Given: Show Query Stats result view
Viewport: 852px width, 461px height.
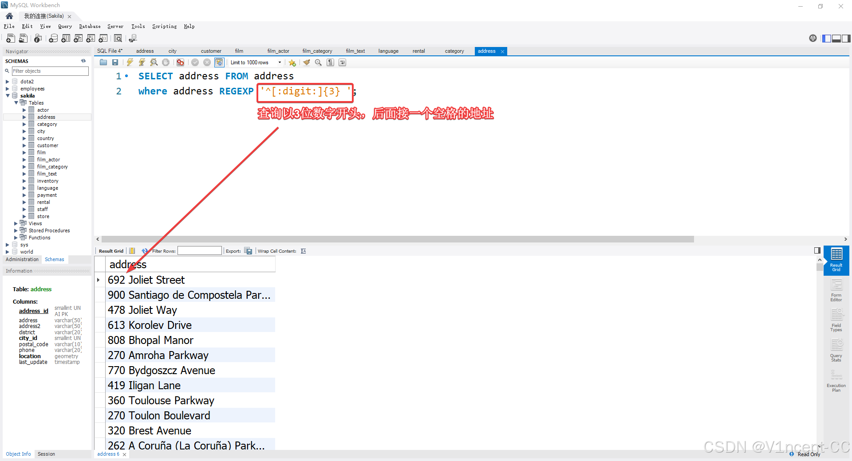Looking at the screenshot, I should pos(836,351).
